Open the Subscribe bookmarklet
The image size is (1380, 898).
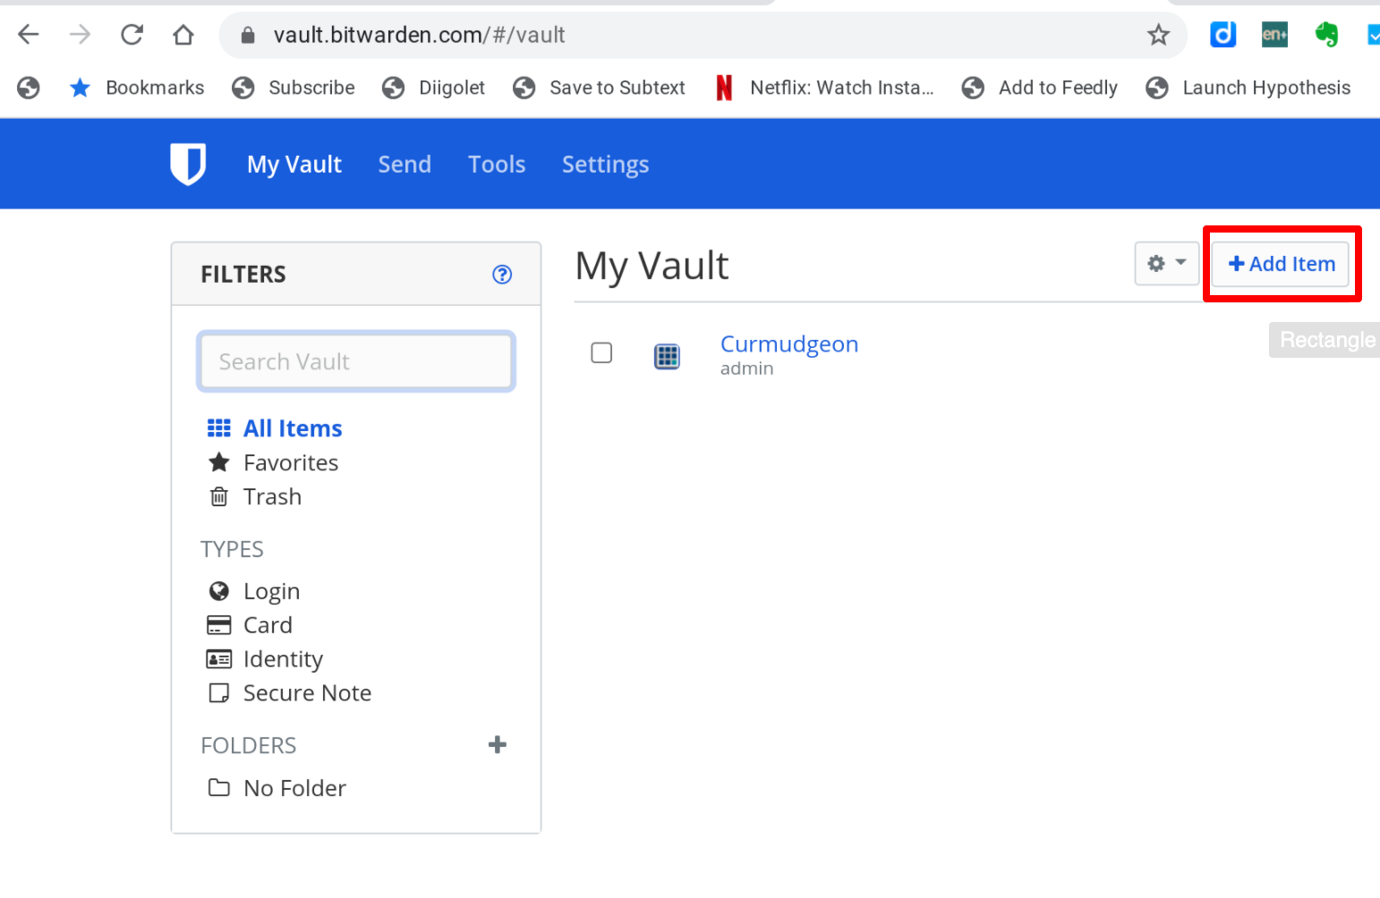[294, 88]
